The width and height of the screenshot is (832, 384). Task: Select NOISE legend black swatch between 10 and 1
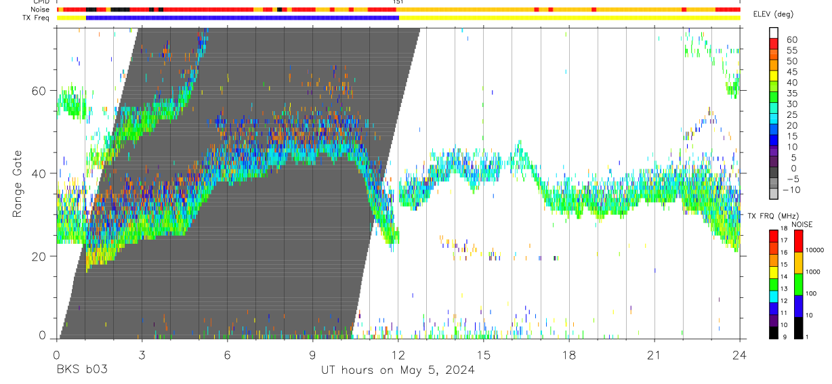coord(797,328)
